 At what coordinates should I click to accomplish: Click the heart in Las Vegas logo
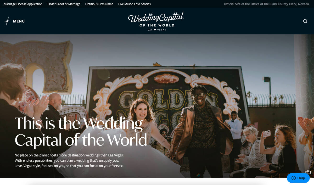pyautogui.click(x=155, y=30)
